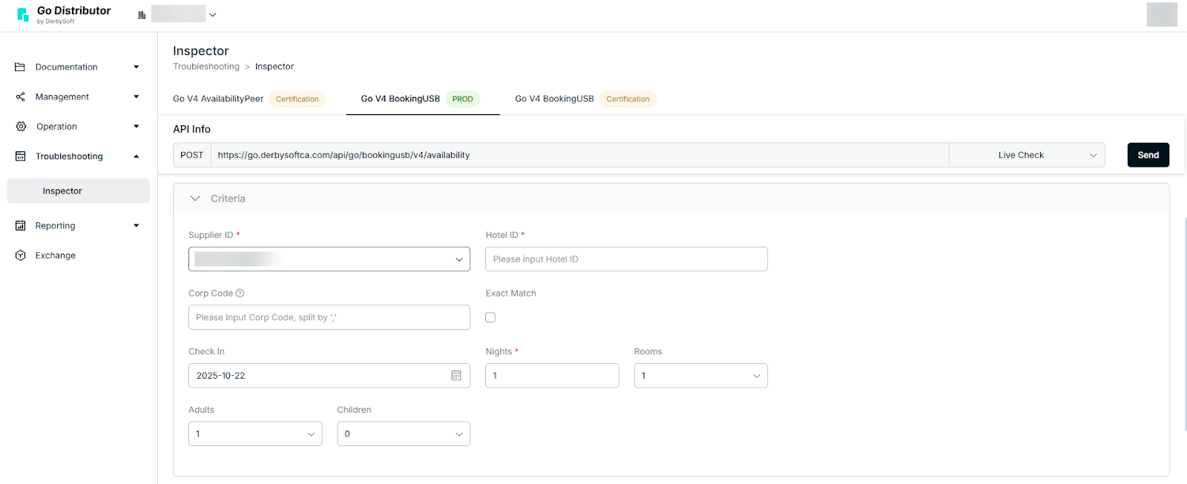The image size is (1187, 484).
Task: Open the Children dropdown
Action: 404,434
